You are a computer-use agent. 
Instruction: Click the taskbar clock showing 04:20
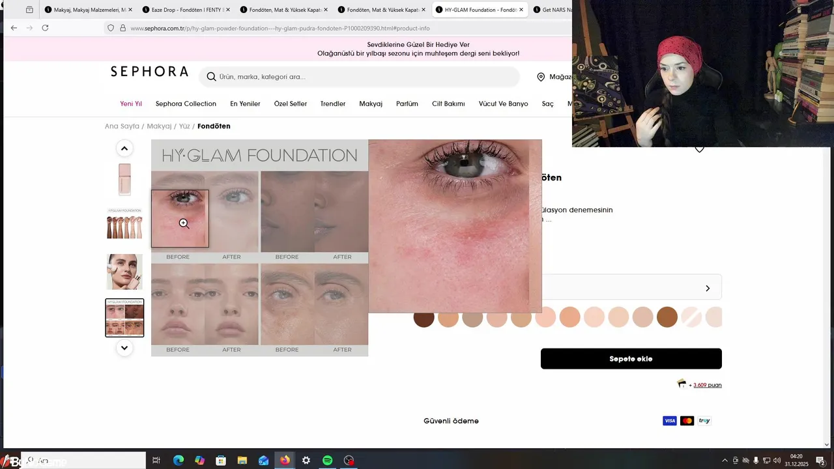pyautogui.click(x=796, y=461)
